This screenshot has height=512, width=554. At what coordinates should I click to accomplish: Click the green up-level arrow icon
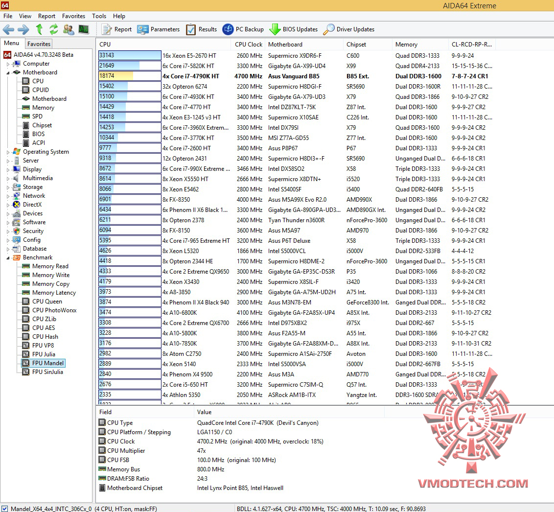39,29
